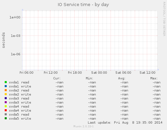The width and height of the screenshot is (167, 130).
Task: Click the 'Min:' column header
Action: (x=89, y=78)
